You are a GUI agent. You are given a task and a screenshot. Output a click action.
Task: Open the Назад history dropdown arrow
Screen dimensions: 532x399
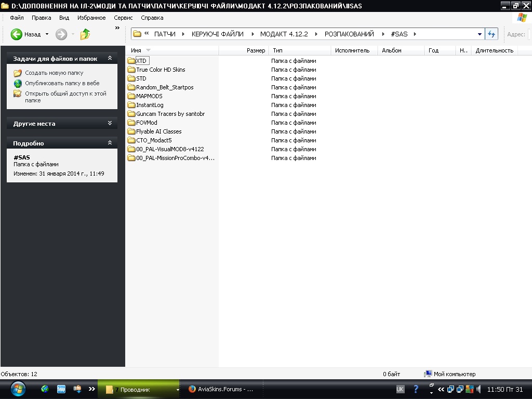[47, 34]
